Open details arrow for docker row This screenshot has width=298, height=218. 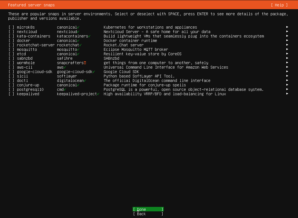[x=287, y=40]
